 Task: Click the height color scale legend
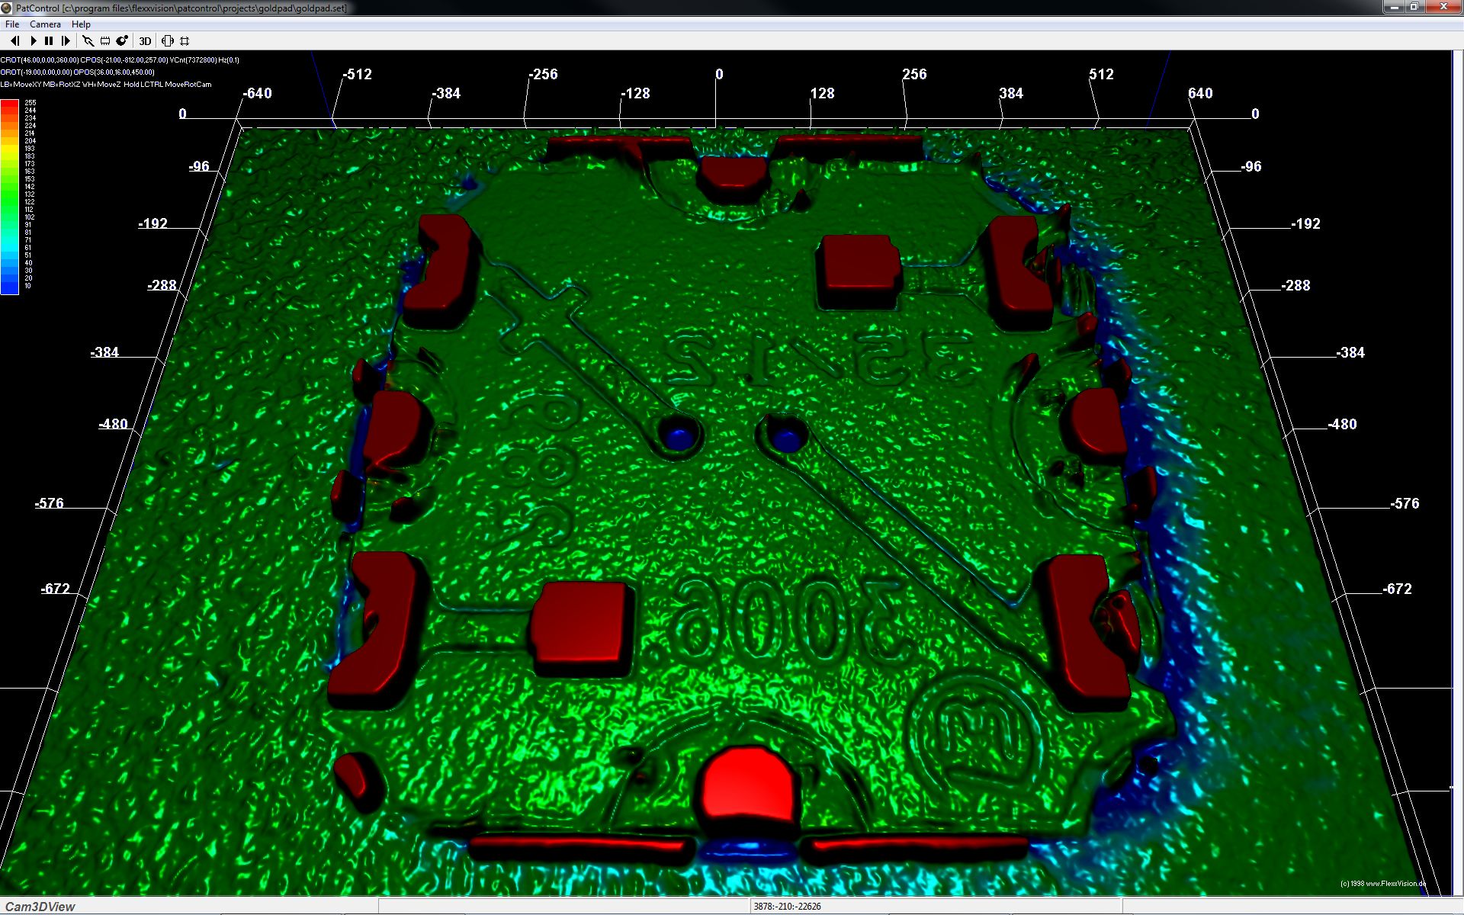point(9,197)
